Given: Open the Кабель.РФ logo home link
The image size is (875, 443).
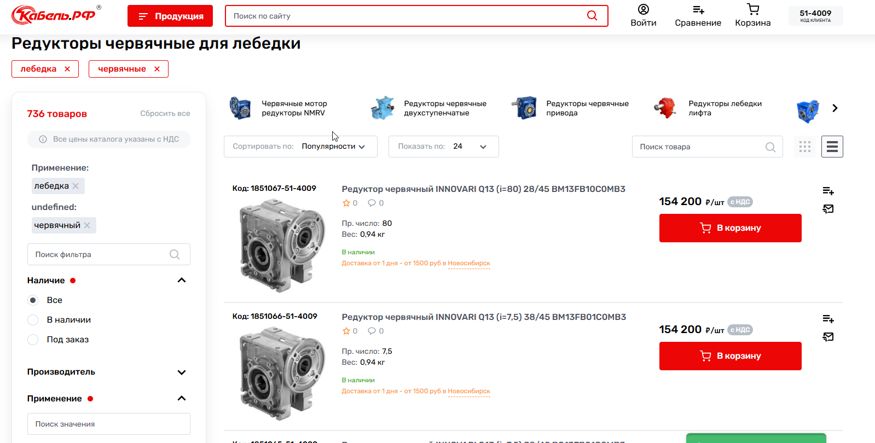Looking at the screenshot, I should [x=56, y=15].
